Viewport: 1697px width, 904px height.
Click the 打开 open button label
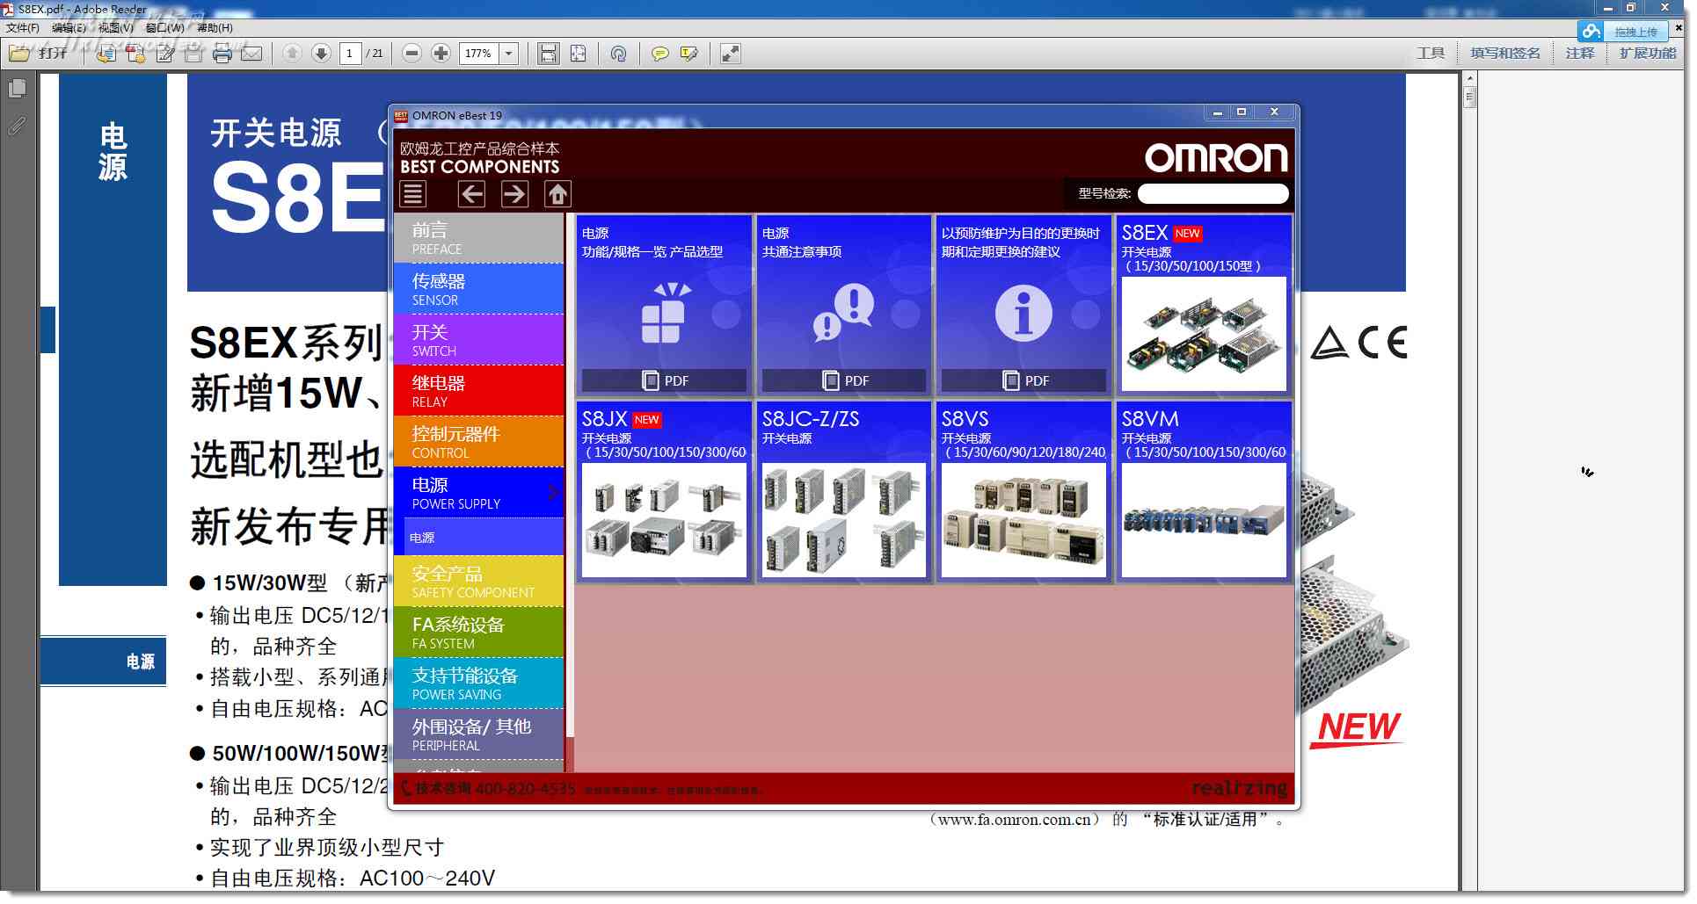click(53, 54)
